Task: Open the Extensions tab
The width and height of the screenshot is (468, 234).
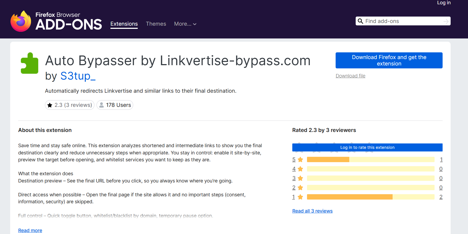Action: (x=124, y=24)
